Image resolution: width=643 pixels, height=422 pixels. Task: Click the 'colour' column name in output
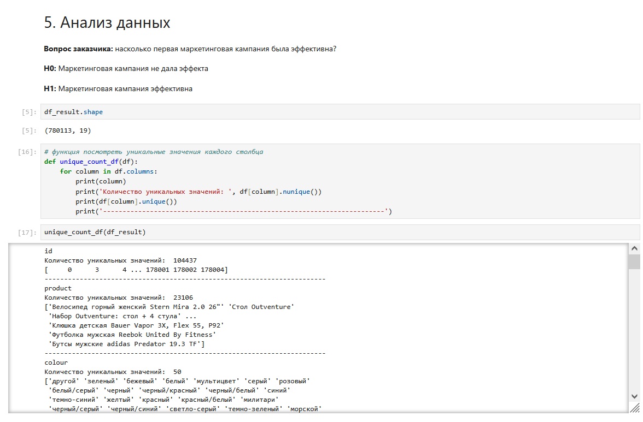(56, 362)
